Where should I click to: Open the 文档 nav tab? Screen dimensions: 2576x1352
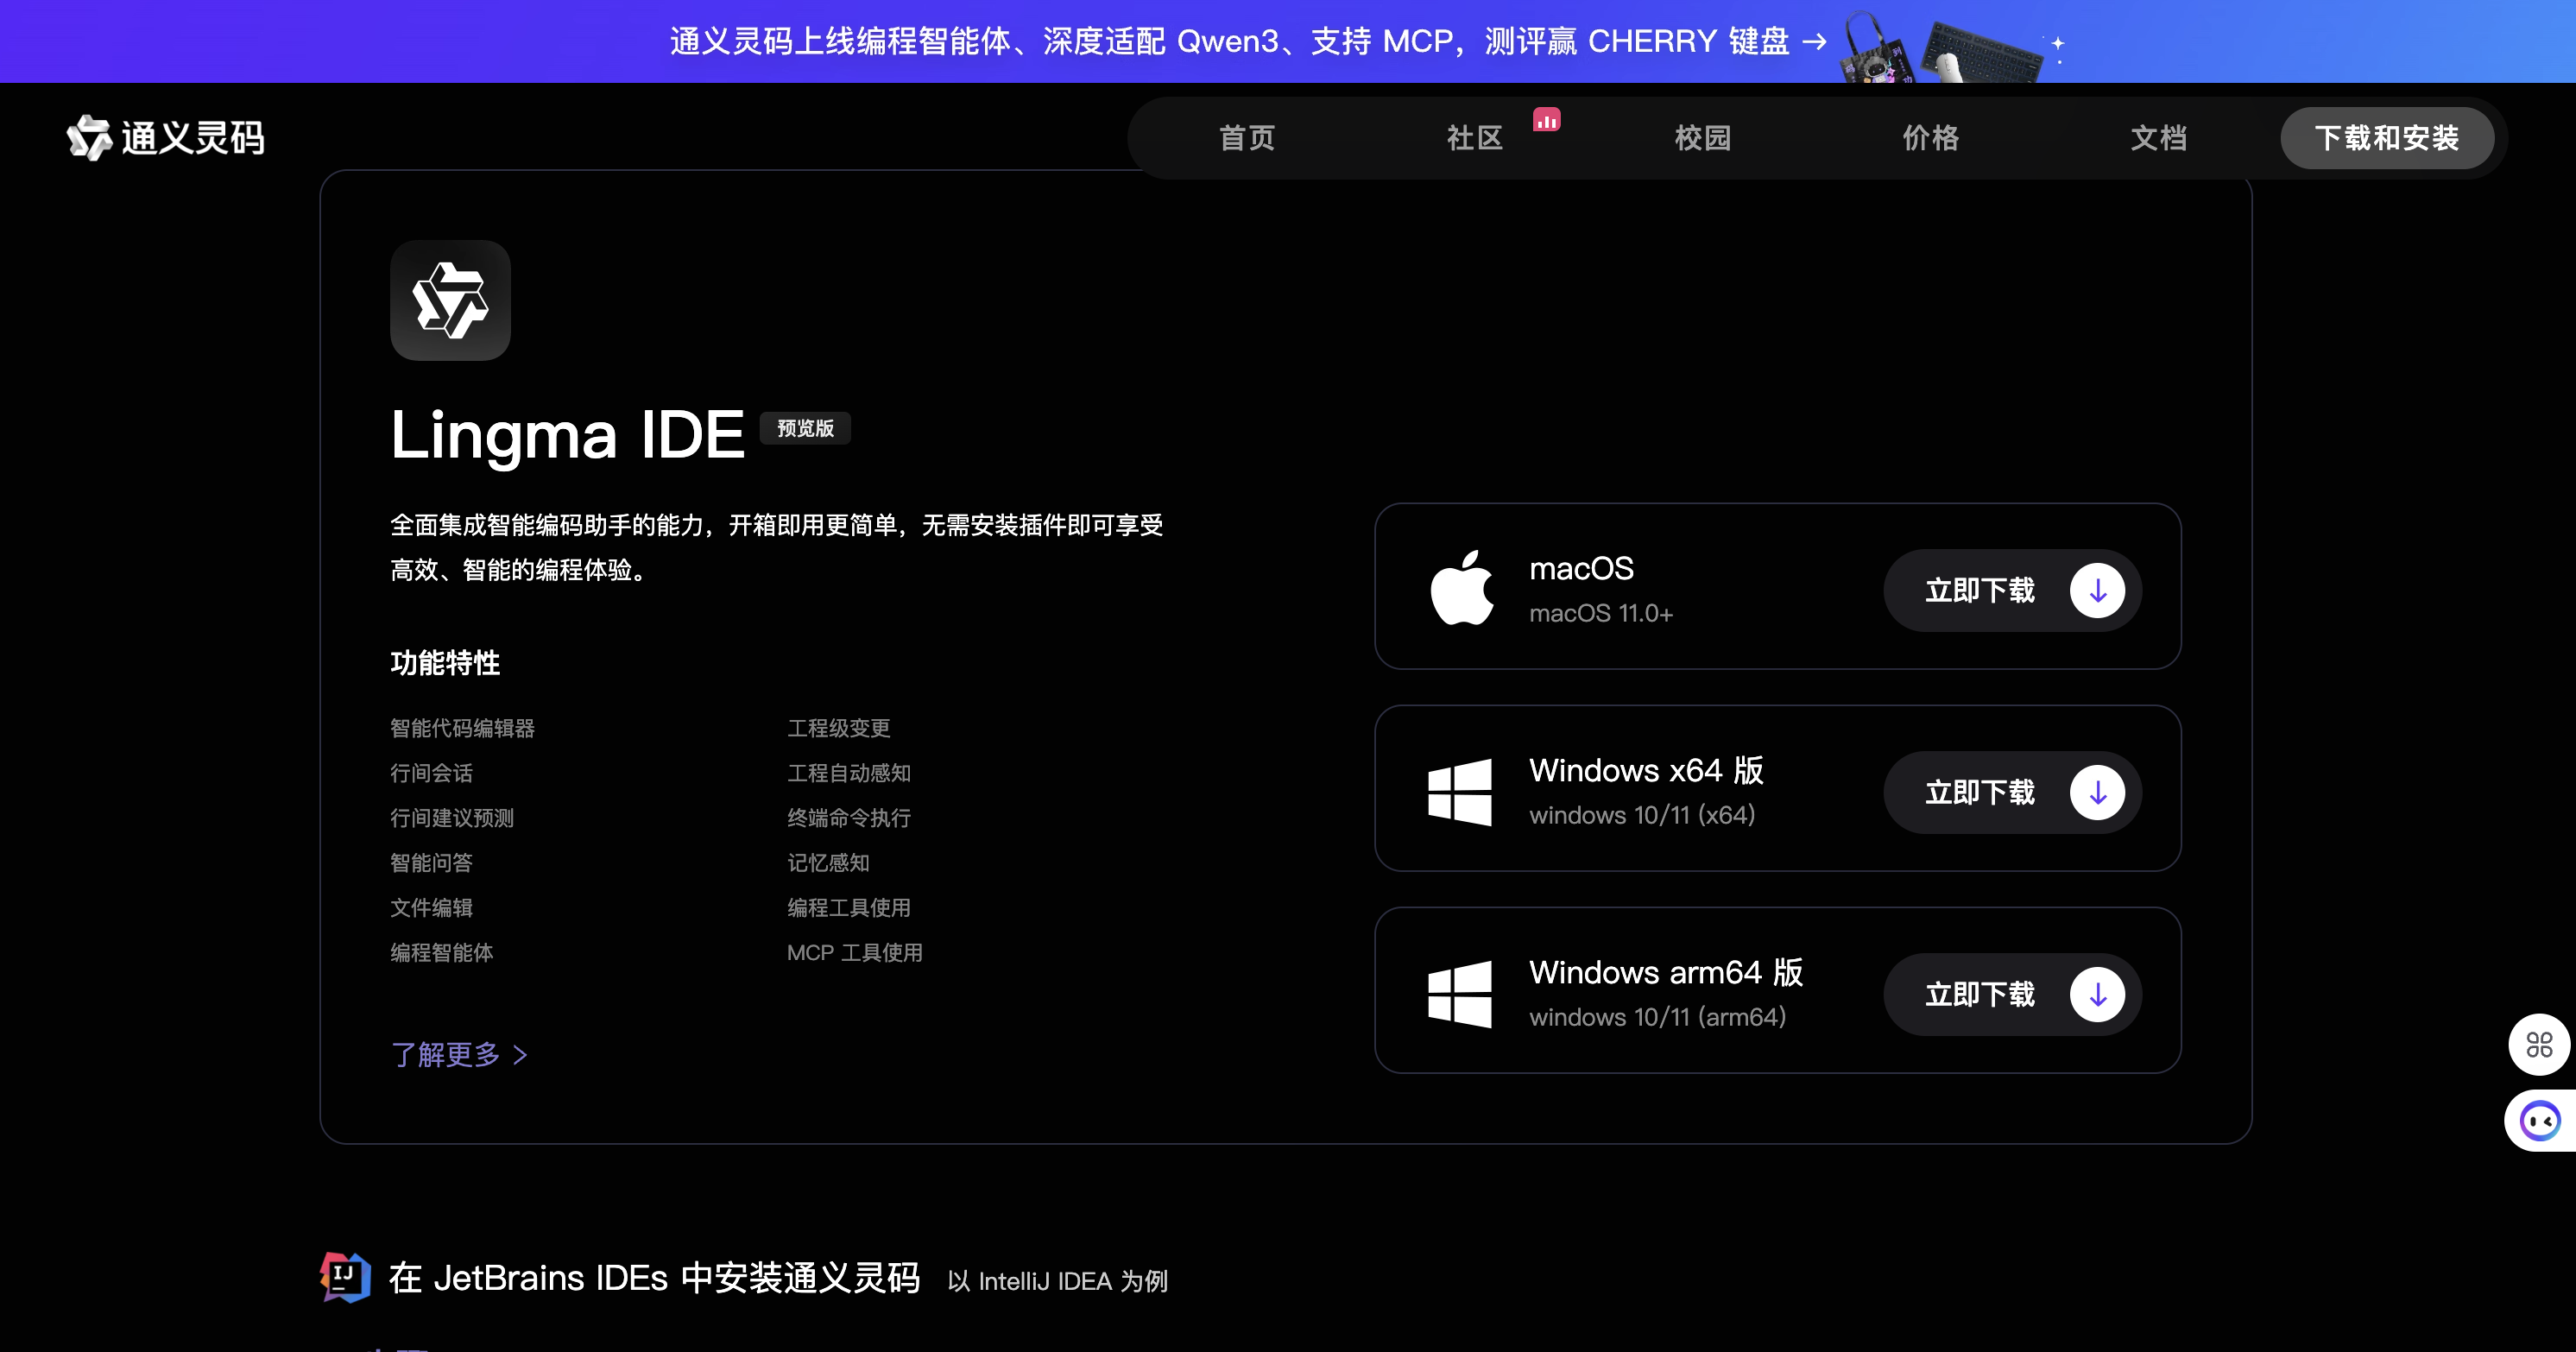pyautogui.click(x=2158, y=138)
